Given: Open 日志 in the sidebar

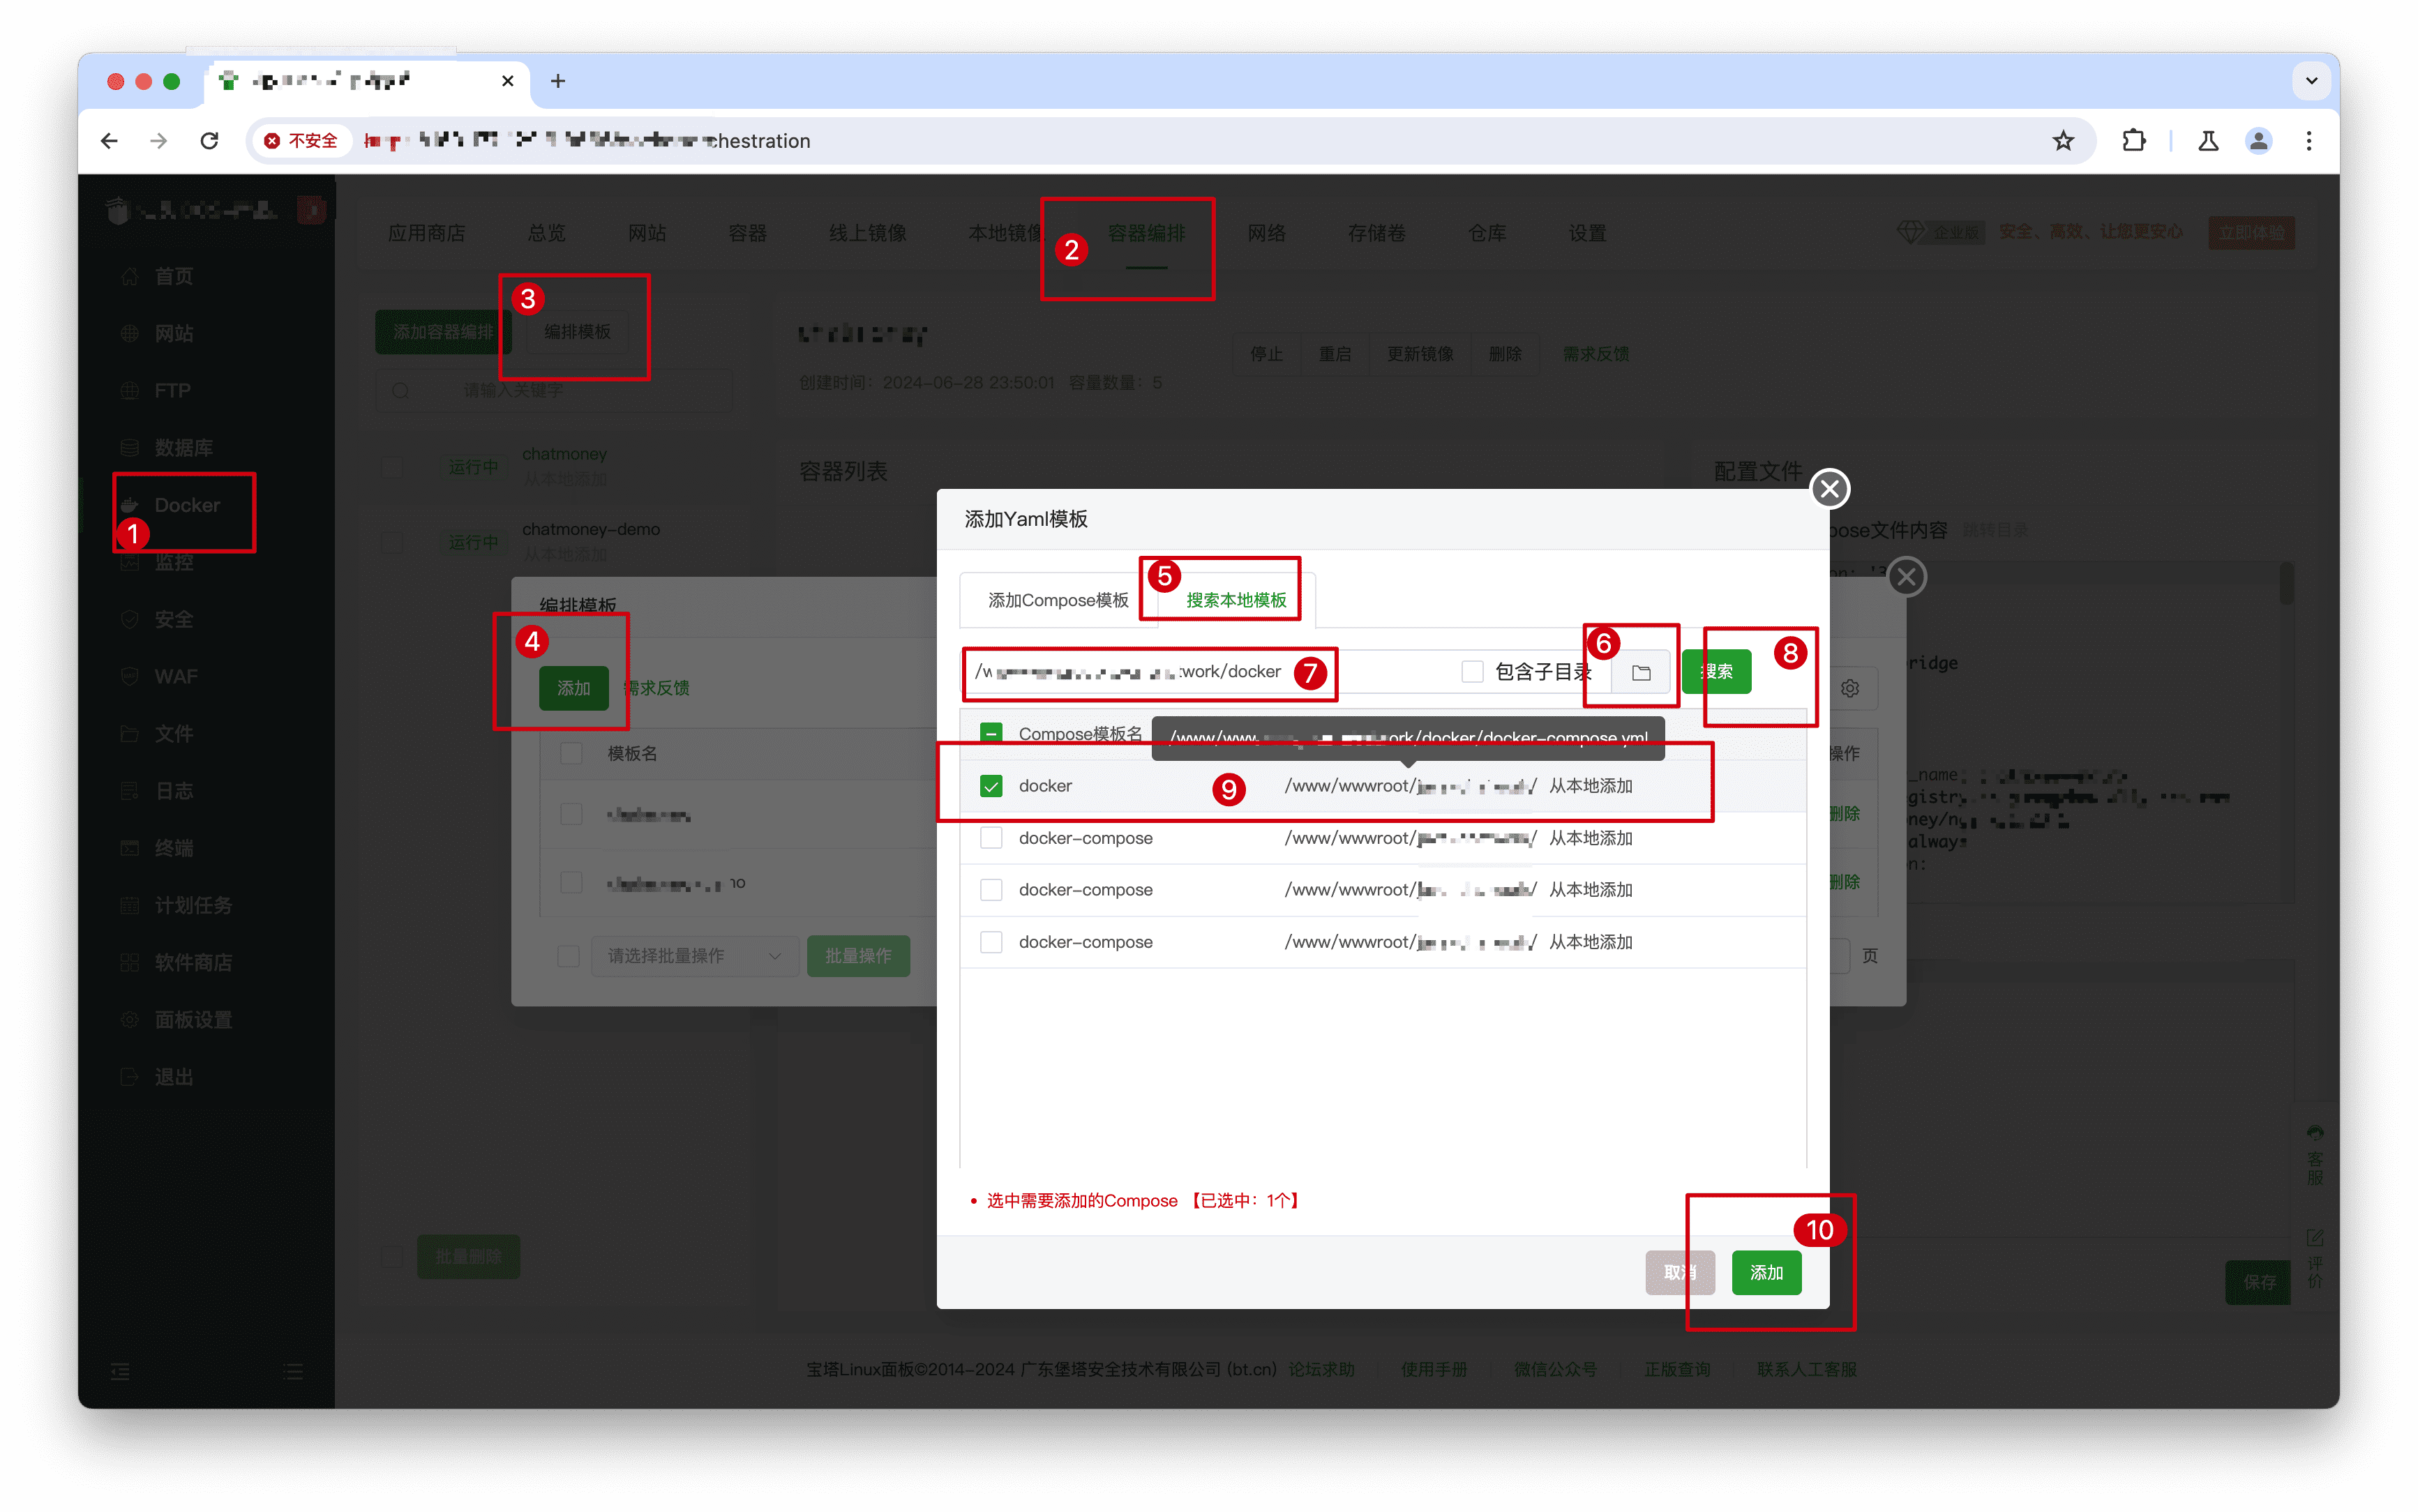Looking at the screenshot, I should tap(173, 790).
